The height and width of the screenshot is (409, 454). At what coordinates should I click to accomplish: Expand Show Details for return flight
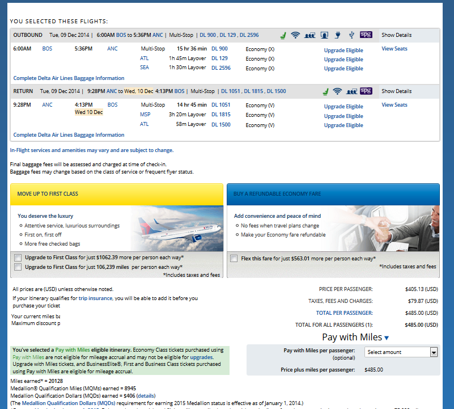(396, 91)
